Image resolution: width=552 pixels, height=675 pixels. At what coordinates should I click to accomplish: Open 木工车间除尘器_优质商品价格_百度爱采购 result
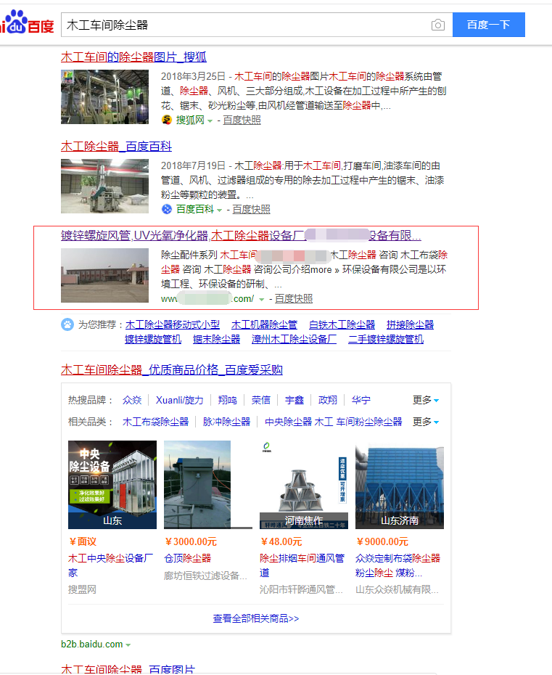[172, 369]
